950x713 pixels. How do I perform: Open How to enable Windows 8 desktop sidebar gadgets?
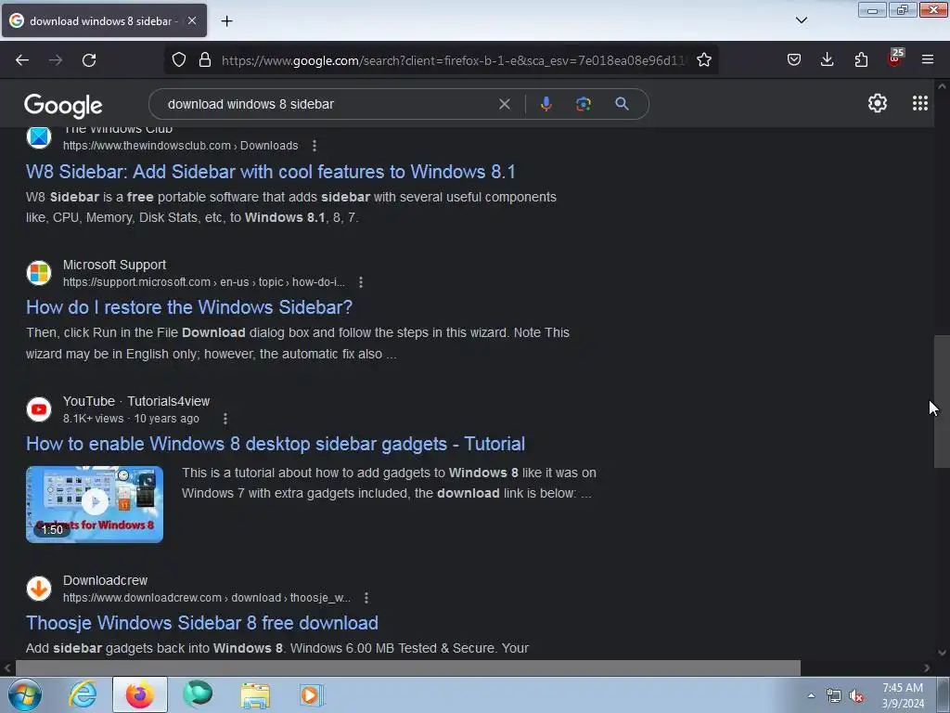(275, 444)
